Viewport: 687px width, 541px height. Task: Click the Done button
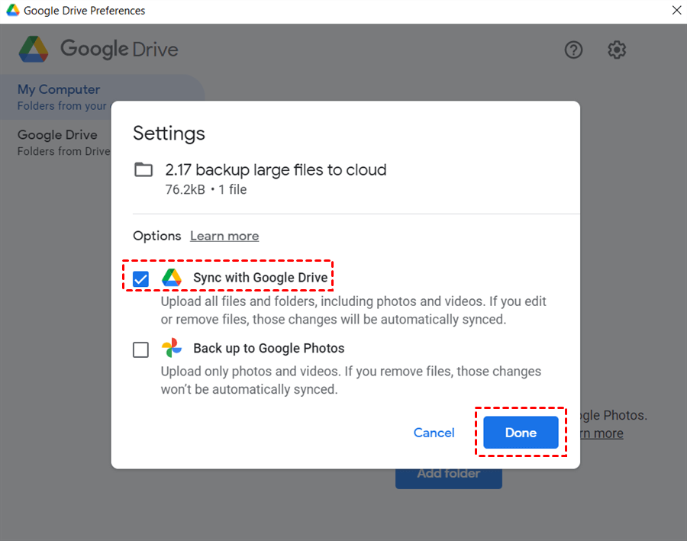click(521, 432)
